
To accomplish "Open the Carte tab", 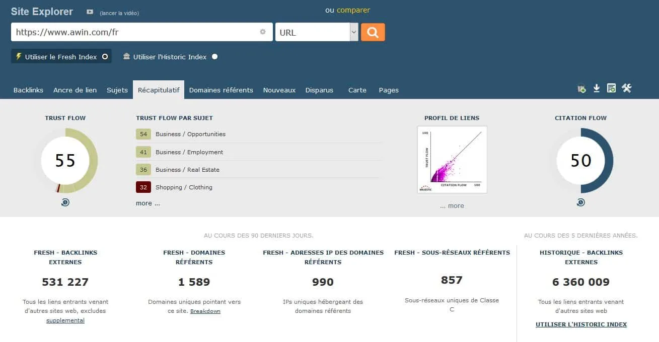I will click(x=357, y=90).
